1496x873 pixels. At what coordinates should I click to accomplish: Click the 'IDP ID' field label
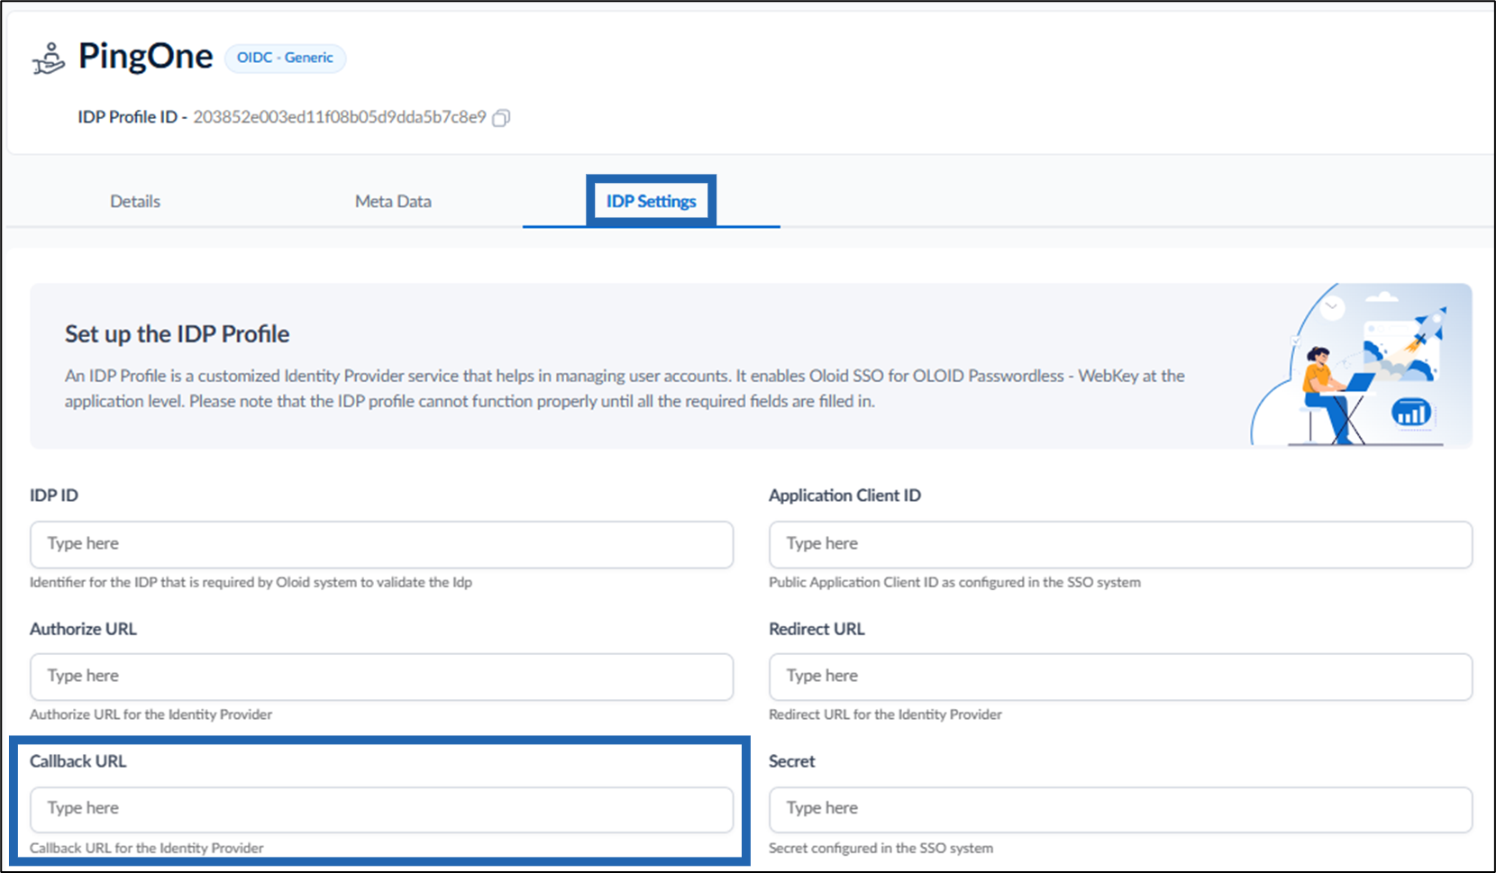point(54,496)
